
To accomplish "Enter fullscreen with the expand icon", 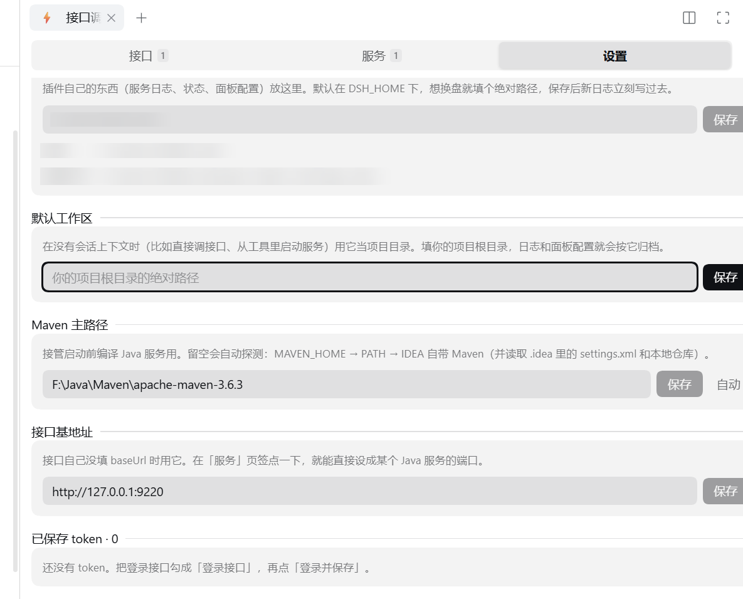I will point(723,18).
